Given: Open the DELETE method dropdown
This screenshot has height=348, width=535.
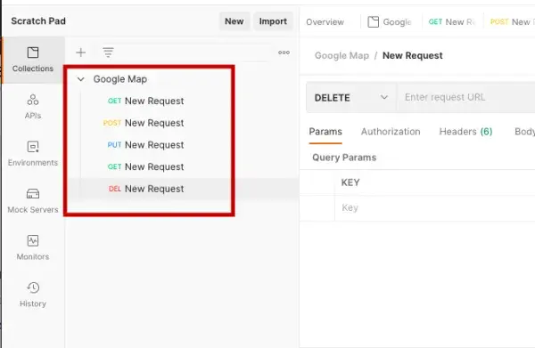Looking at the screenshot, I should pyautogui.click(x=351, y=97).
